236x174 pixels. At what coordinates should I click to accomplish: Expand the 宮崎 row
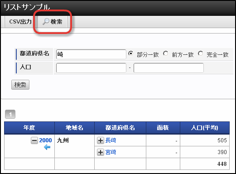coord(101,152)
